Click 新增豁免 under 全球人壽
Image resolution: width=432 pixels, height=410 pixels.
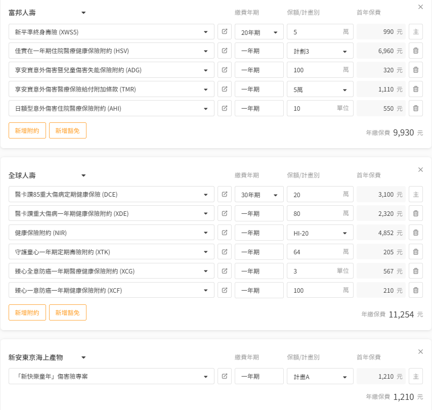(x=68, y=312)
